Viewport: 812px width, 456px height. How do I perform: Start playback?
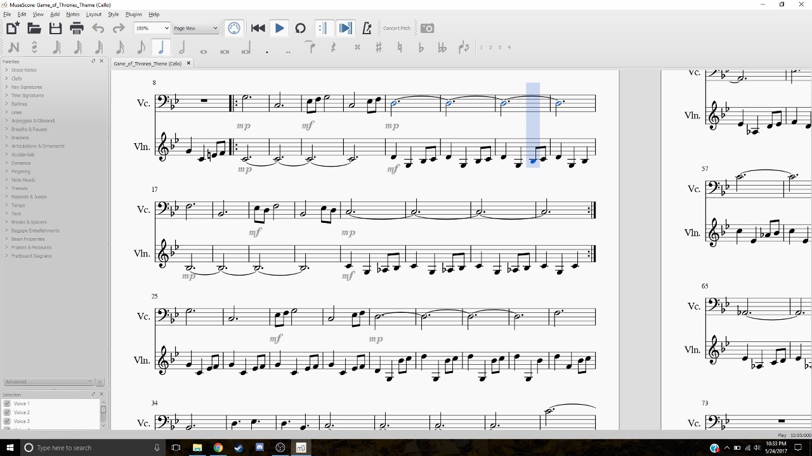coord(279,28)
